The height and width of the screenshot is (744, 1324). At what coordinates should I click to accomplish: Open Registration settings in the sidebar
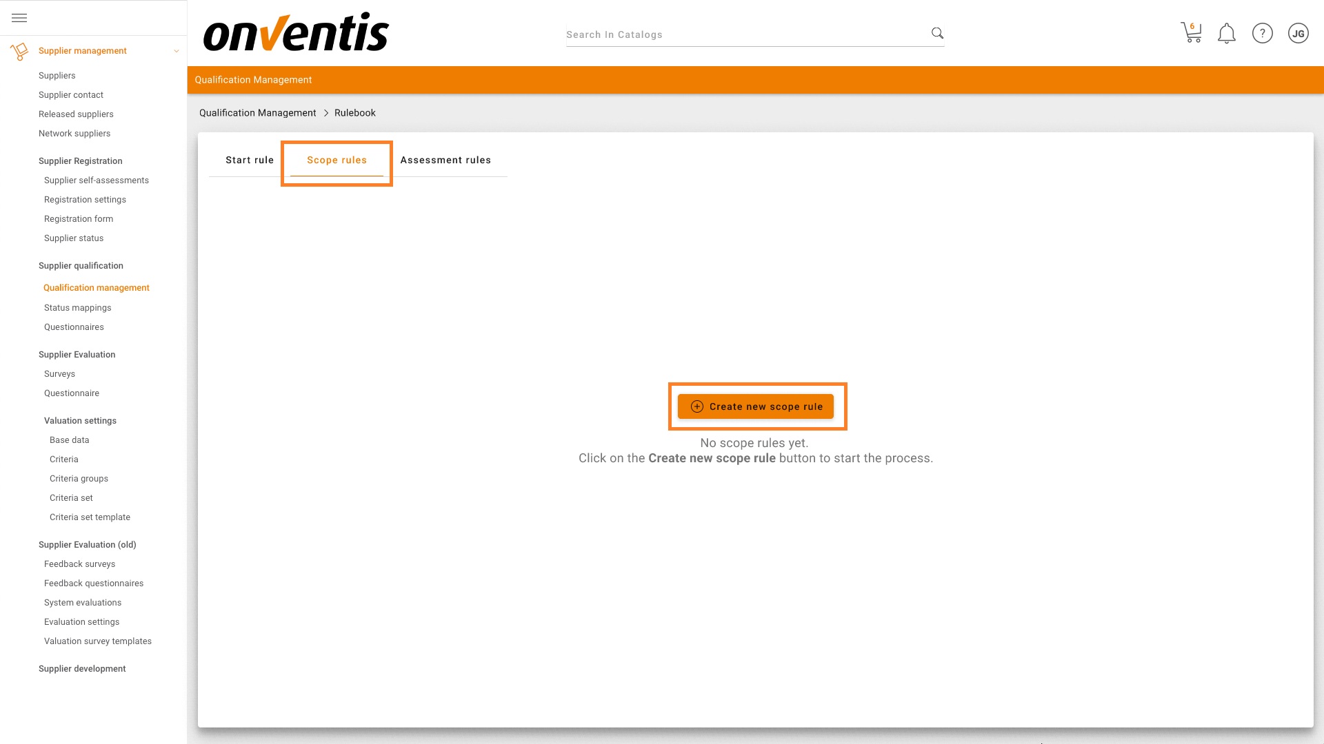point(85,200)
